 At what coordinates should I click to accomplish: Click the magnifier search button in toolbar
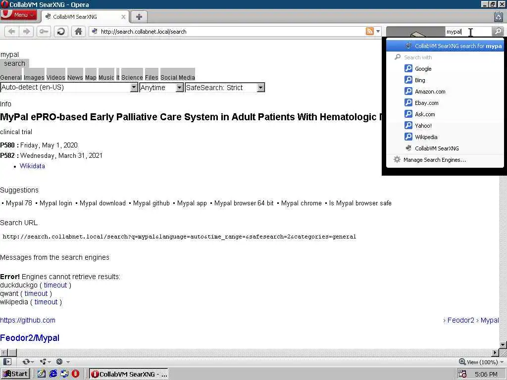498,31
